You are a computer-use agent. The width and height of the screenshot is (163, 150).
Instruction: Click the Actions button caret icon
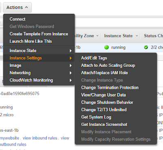26,7
